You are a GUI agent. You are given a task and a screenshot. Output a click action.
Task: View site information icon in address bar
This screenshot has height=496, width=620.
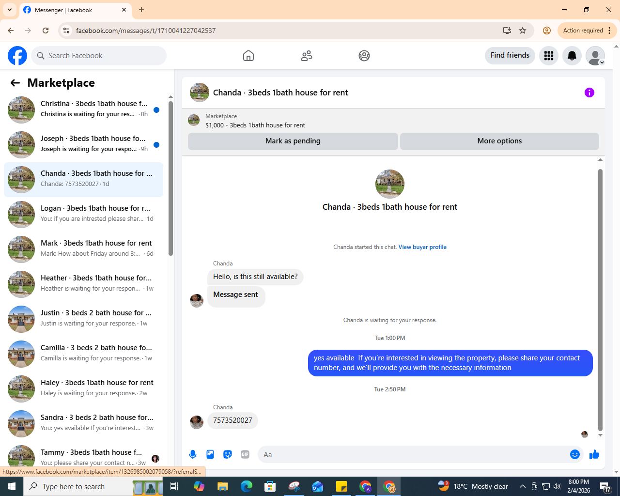66,31
